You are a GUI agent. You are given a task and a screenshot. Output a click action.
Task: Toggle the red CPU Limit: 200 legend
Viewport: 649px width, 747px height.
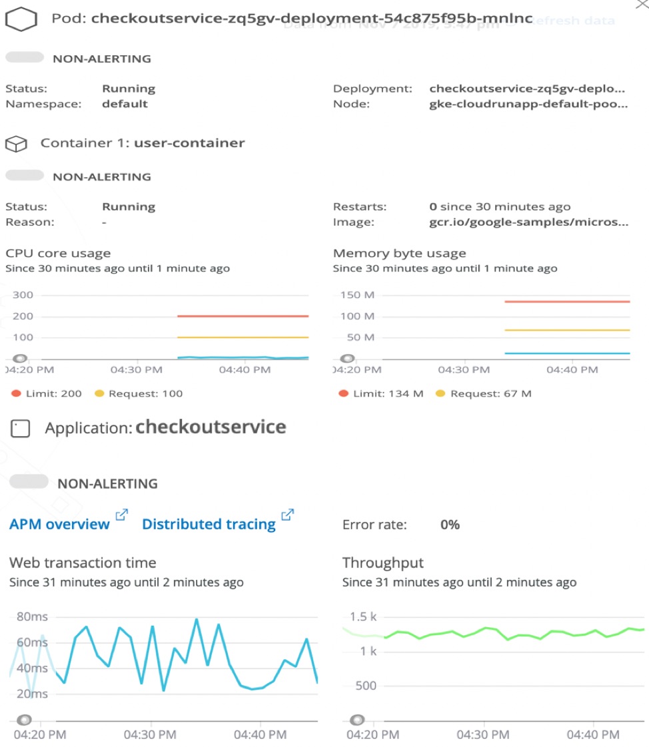click(x=47, y=393)
